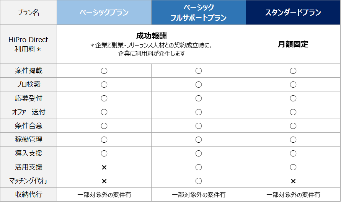
Task: Click the プラン名 header cell
Action: (29, 13)
